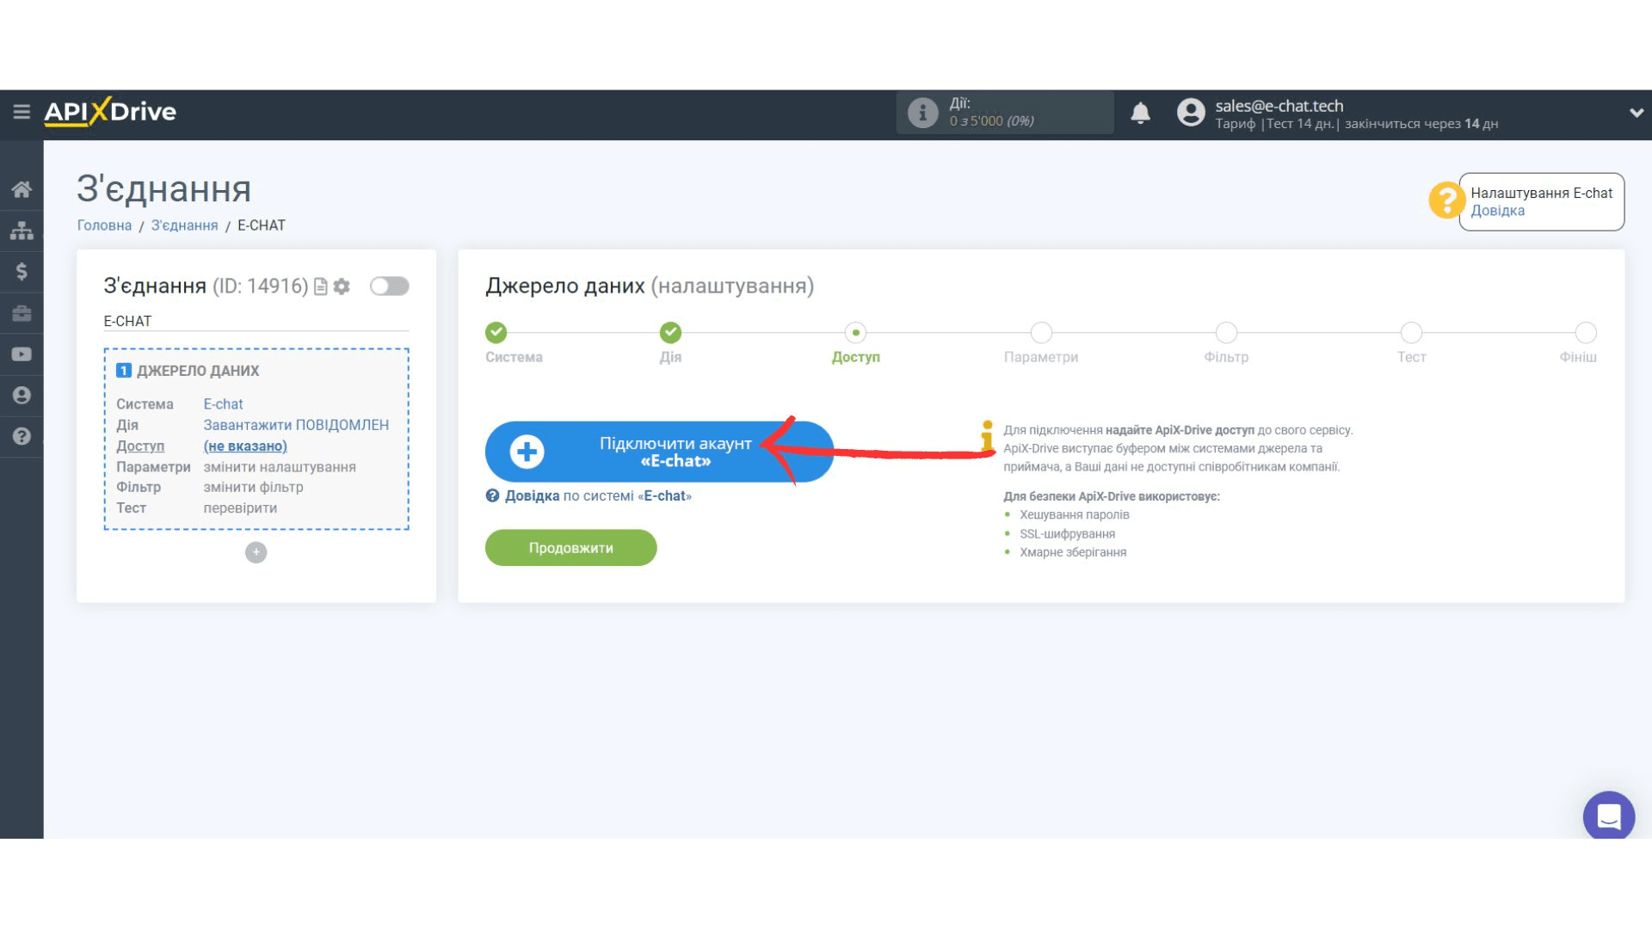The height and width of the screenshot is (929, 1652).
Task: Click the yellow question mark help icon
Action: pos(1446,200)
